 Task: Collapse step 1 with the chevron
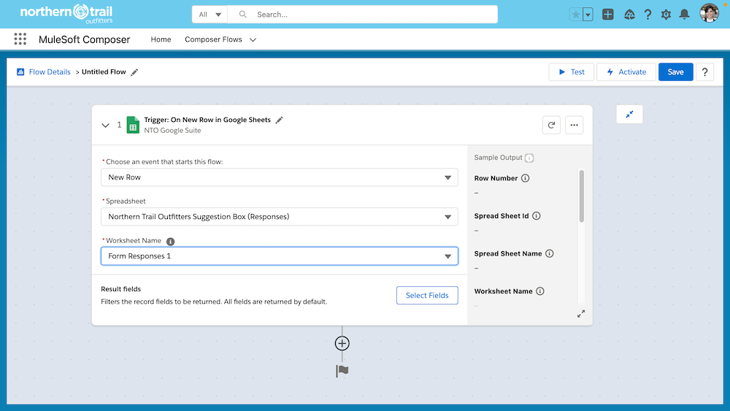[x=105, y=126]
